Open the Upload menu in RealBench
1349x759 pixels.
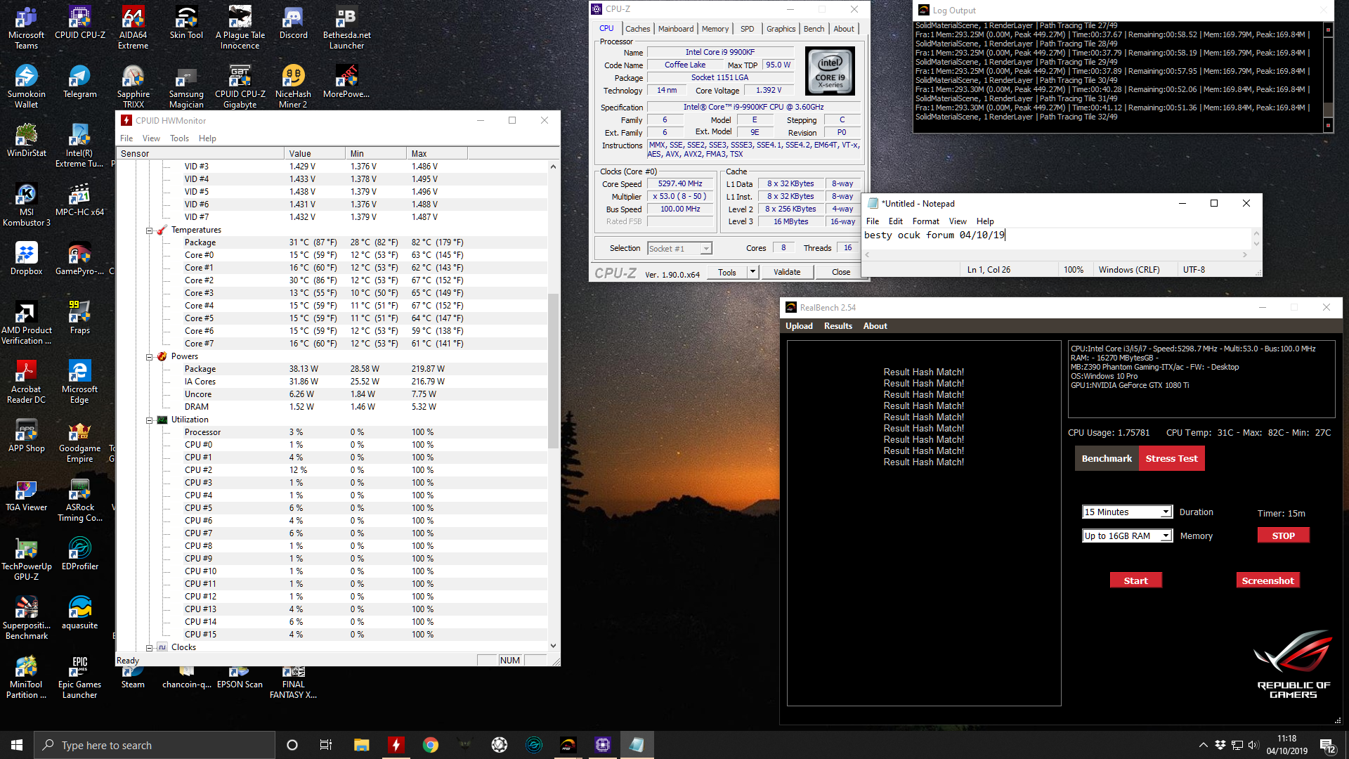point(799,326)
